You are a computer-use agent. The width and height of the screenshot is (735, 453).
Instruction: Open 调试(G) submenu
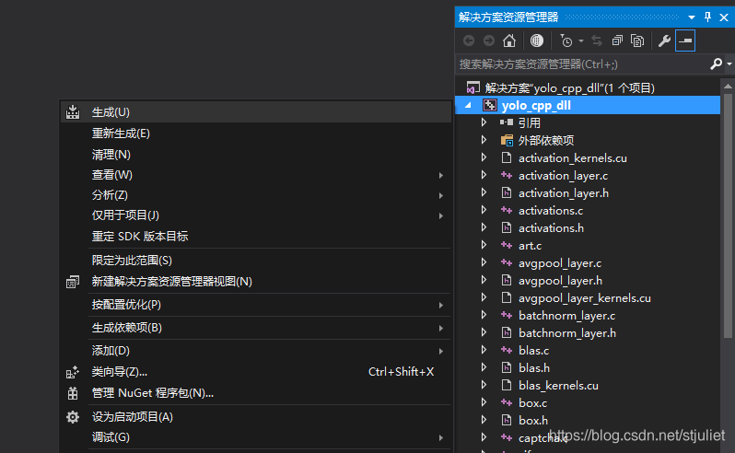click(255, 437)
